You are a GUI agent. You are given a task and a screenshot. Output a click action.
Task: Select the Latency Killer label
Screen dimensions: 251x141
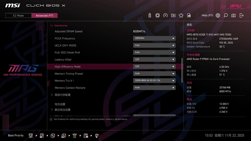63,60
